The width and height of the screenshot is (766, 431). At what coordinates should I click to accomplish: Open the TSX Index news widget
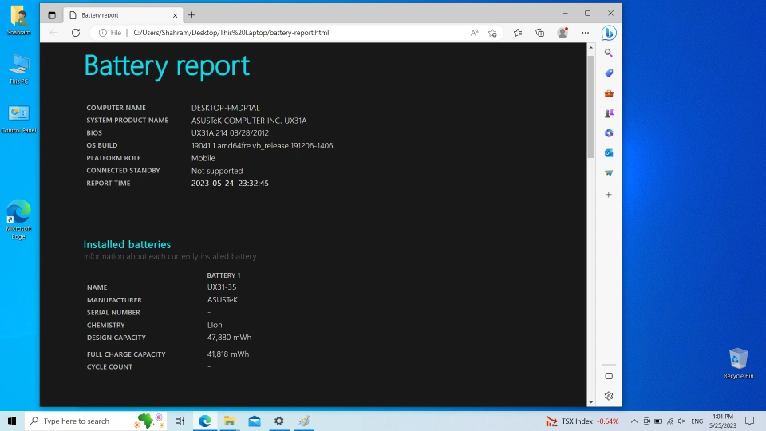pos(582,421)
